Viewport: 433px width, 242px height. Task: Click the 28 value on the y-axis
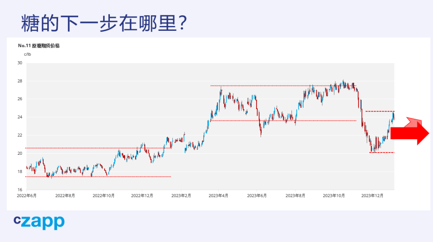click(x=20, y=81)
